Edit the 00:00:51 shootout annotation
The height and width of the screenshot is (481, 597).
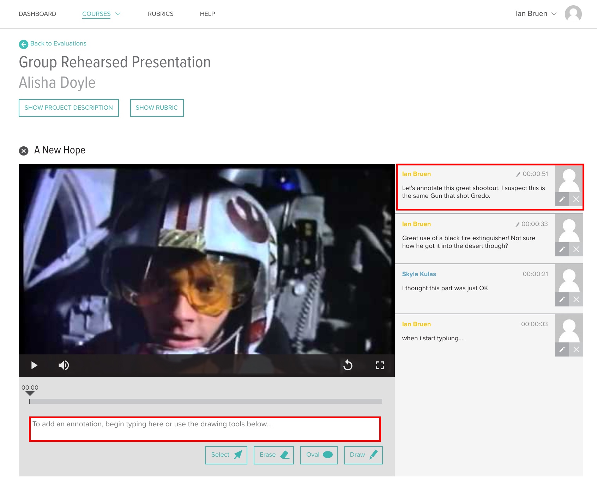562,199
